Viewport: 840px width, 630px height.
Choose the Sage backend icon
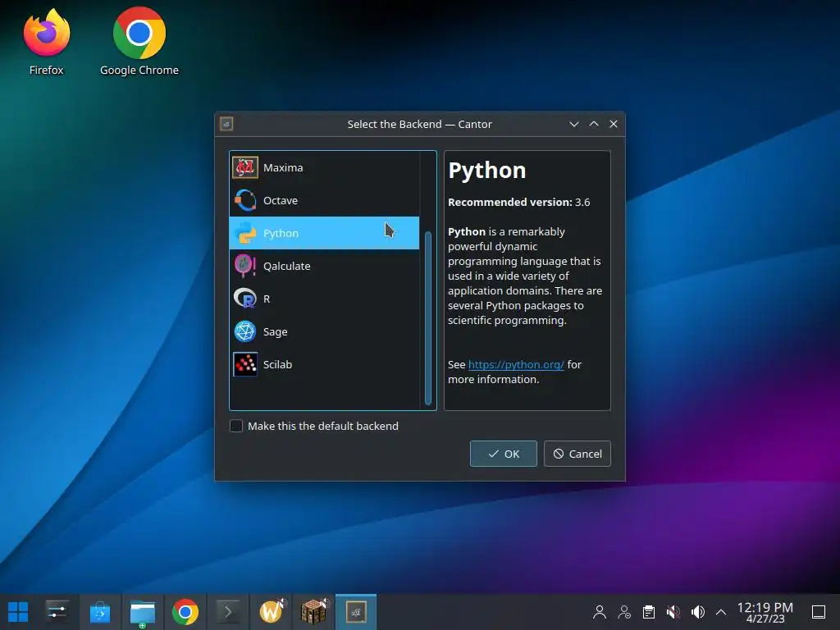coord(244,331)
